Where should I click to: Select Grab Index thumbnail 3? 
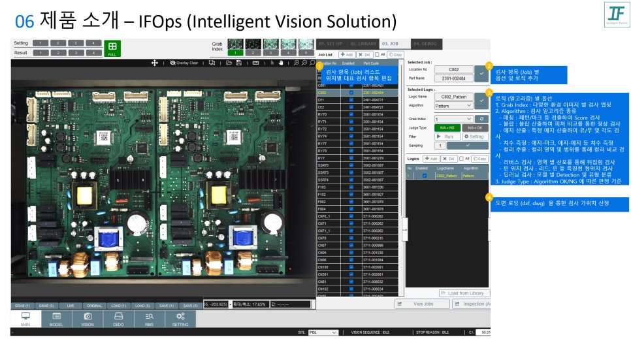pyautogui.click(x=271, y=44)
